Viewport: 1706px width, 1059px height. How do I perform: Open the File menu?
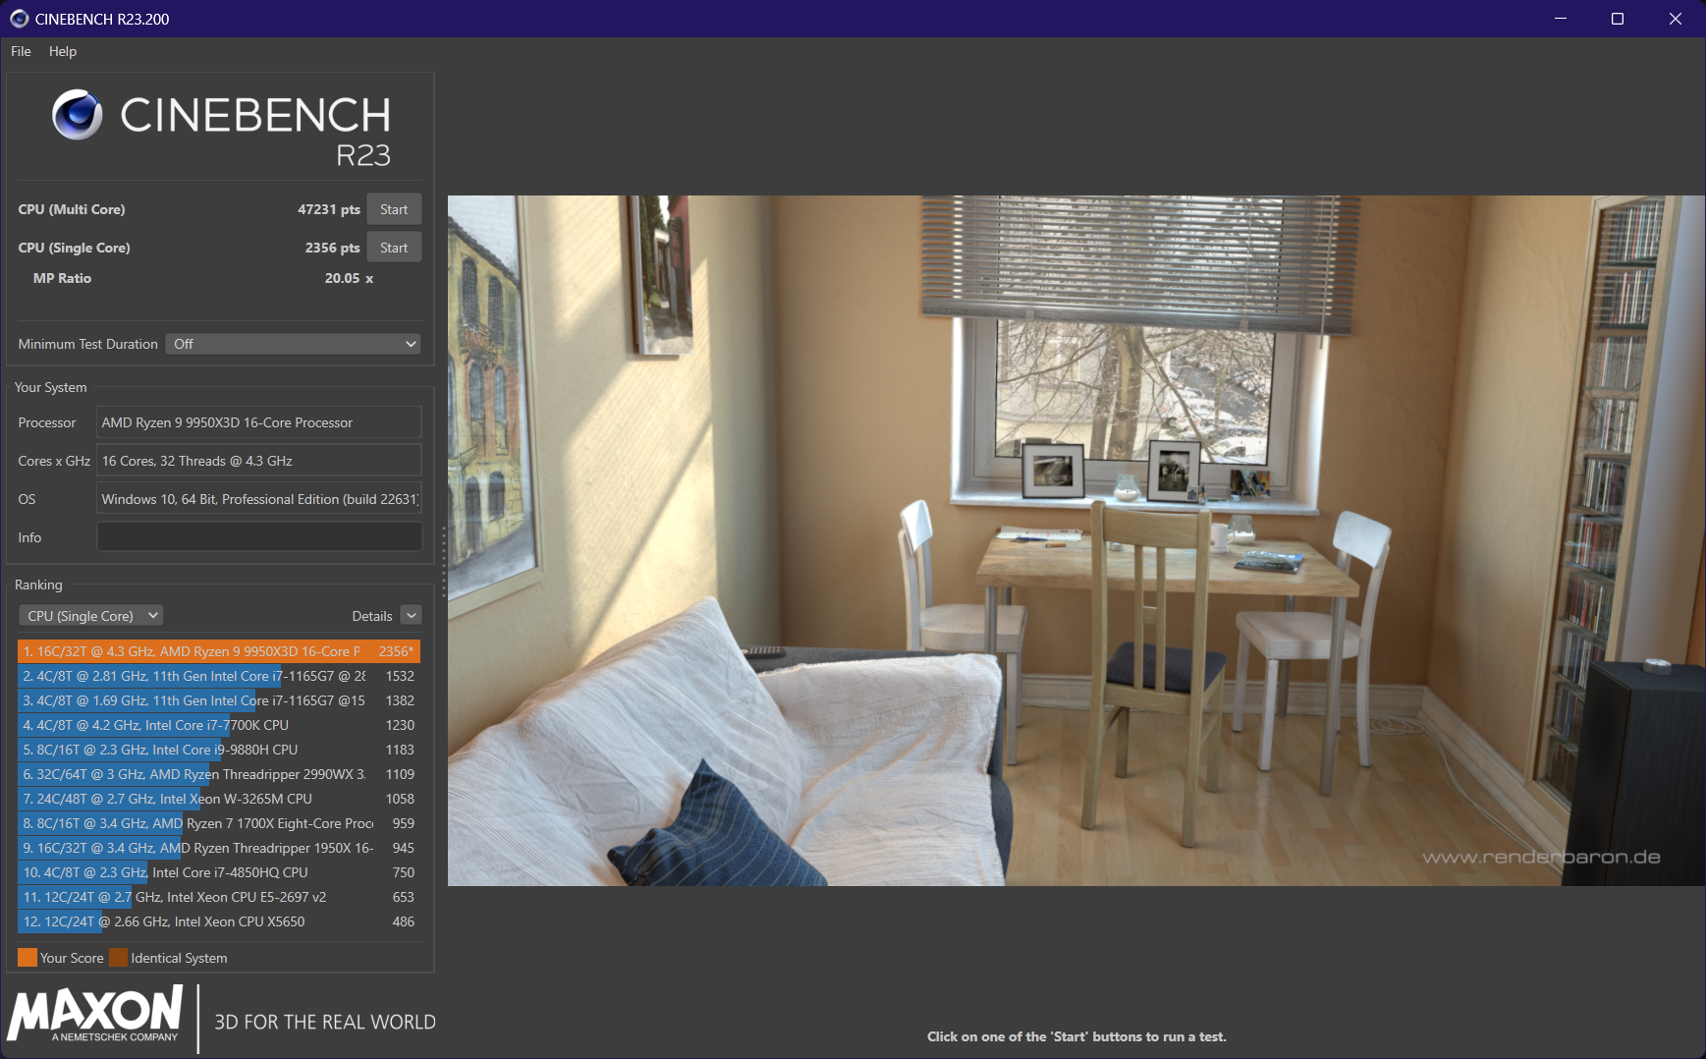point(21,51)
